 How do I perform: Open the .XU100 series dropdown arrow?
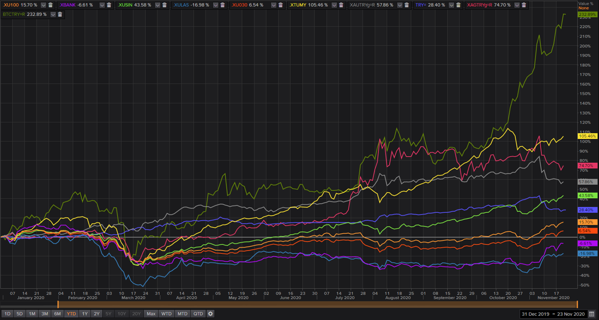43,5
